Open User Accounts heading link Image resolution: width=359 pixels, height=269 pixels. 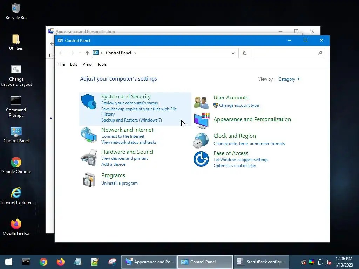pyautogui.click(x=231, y=98)
